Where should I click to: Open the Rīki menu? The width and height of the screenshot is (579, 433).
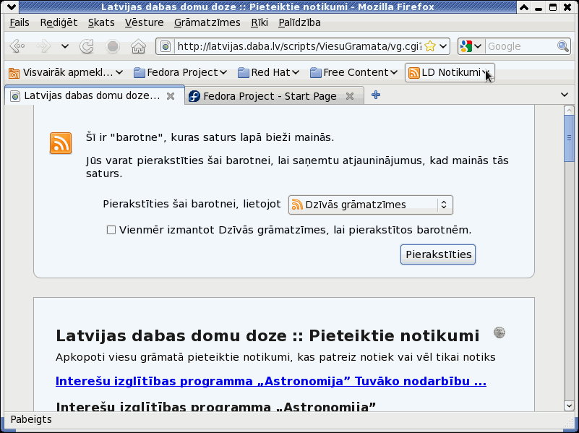coord(260,23)
